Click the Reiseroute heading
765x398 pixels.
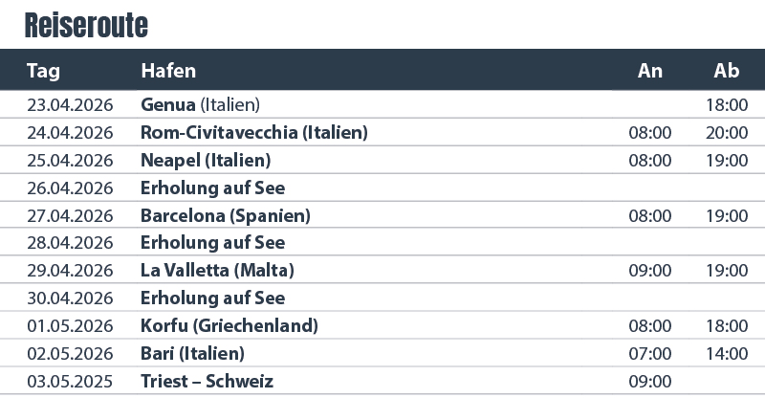click(86, 25)
